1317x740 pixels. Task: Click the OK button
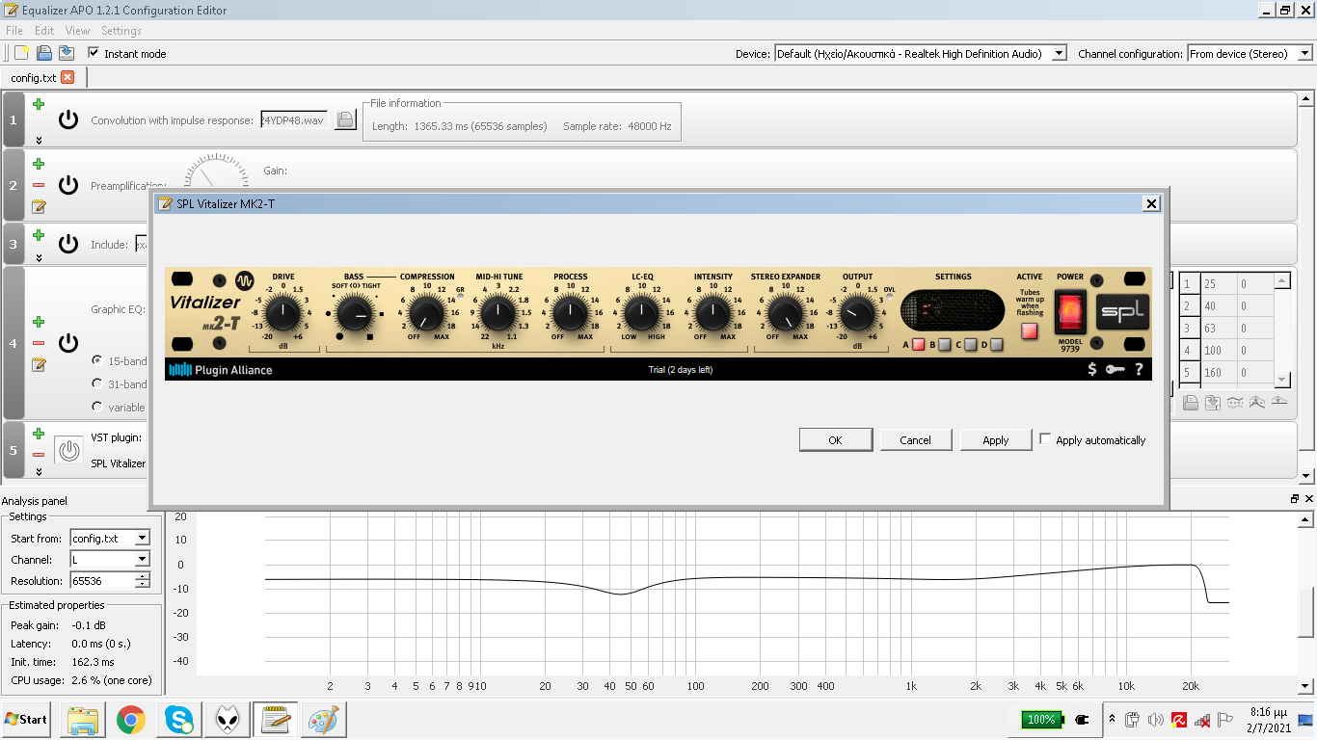tap(835, 439)
